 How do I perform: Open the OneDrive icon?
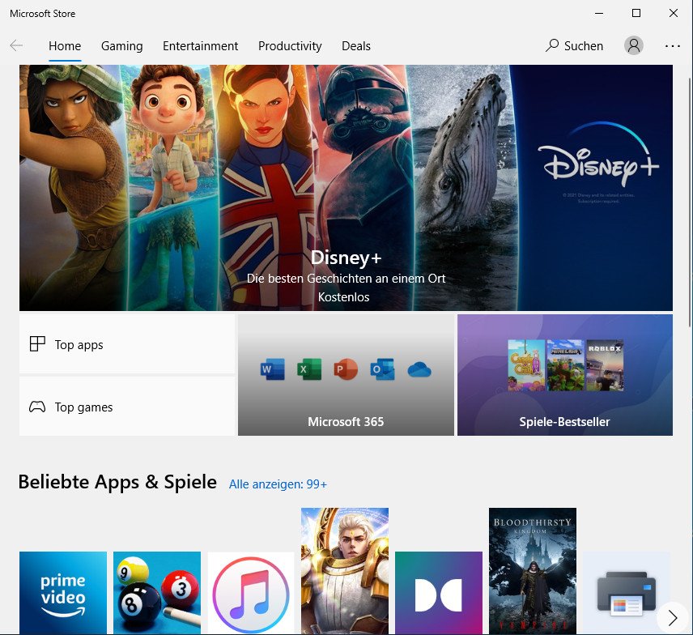coord(418,369)
